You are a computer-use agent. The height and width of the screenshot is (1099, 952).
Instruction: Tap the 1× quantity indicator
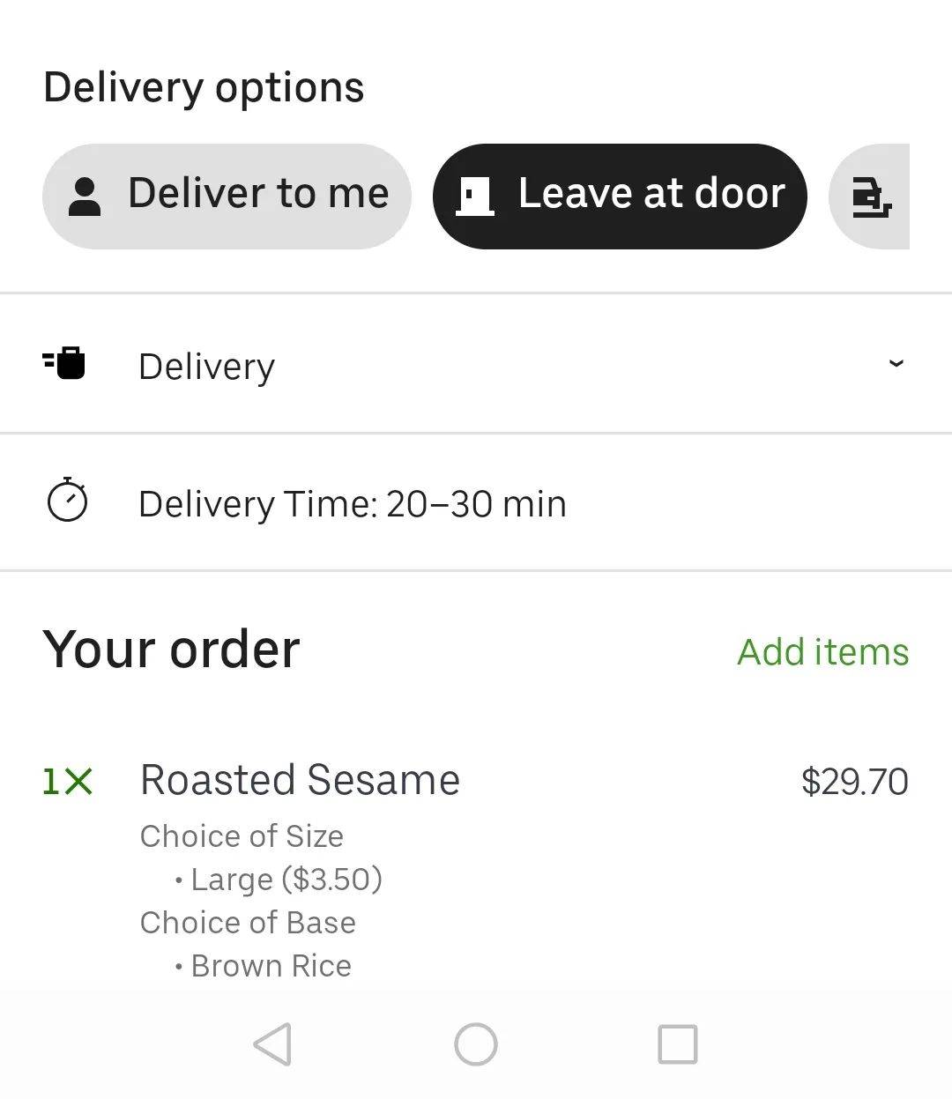coord(68,782)
